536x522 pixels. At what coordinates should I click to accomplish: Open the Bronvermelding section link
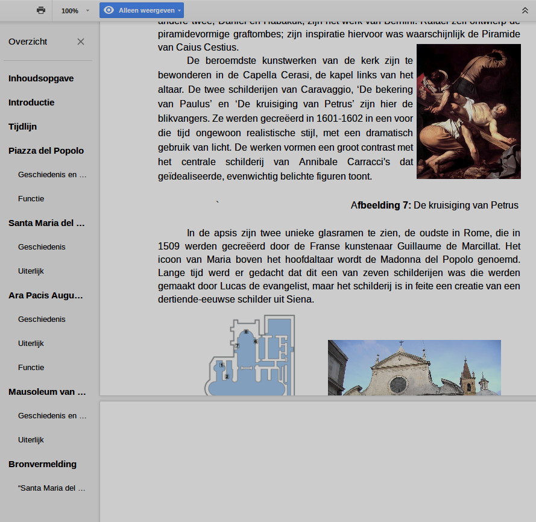pos(42,464)
